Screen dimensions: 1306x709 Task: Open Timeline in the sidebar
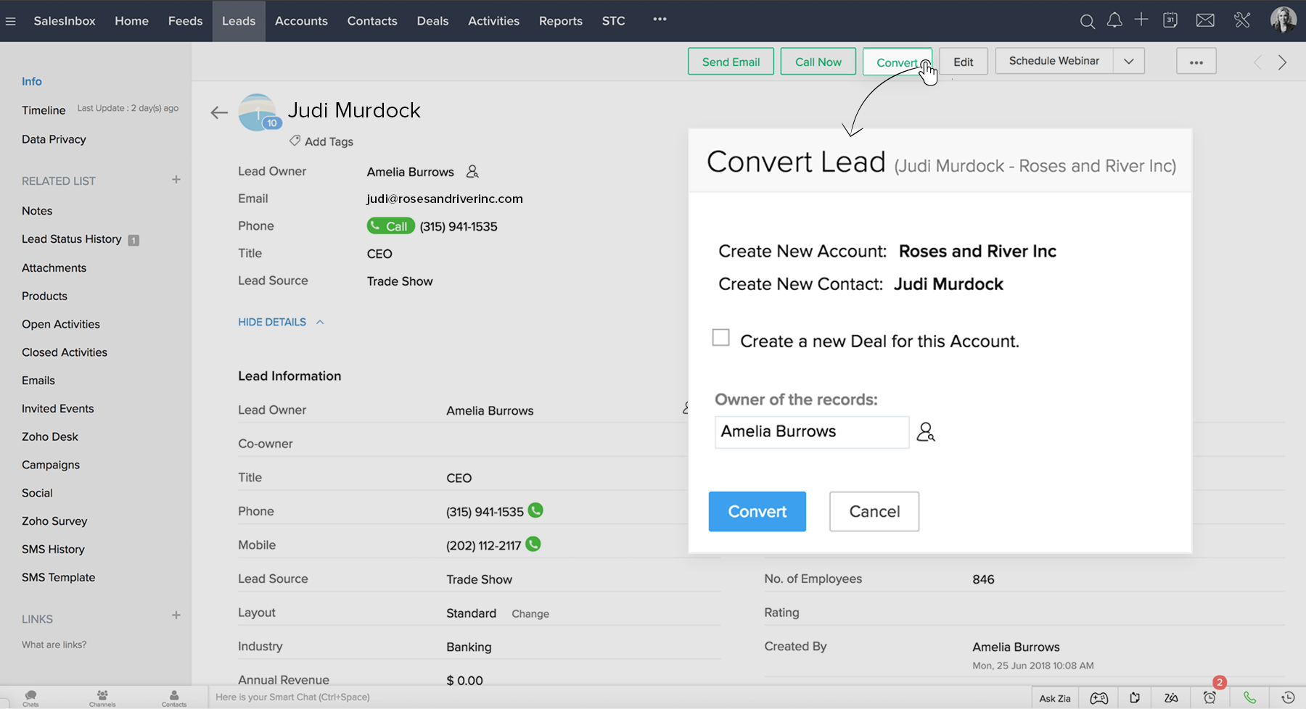tap(44, 110)
